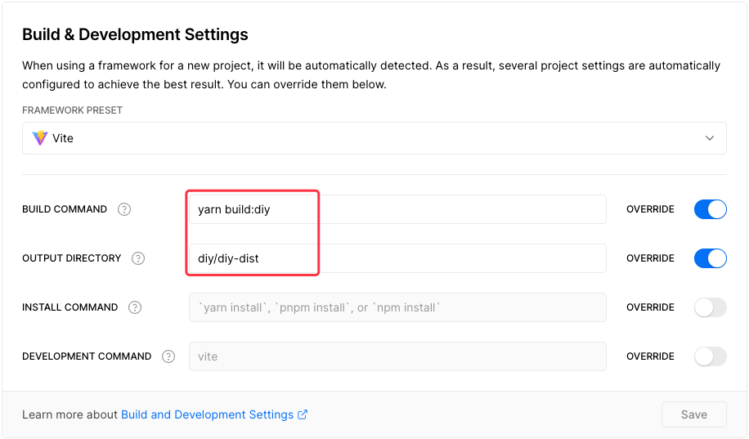Enable the Install Command override toggle

[x=710, y=307]
